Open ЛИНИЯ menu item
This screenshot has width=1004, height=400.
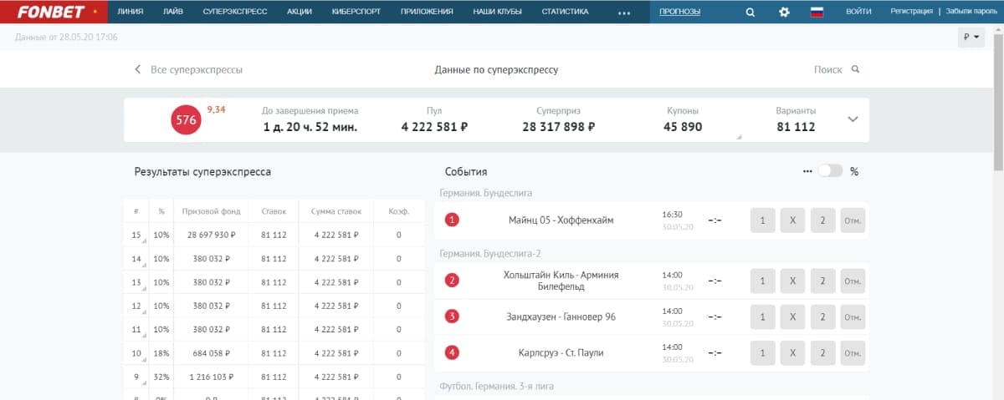(x=130, y=12)
